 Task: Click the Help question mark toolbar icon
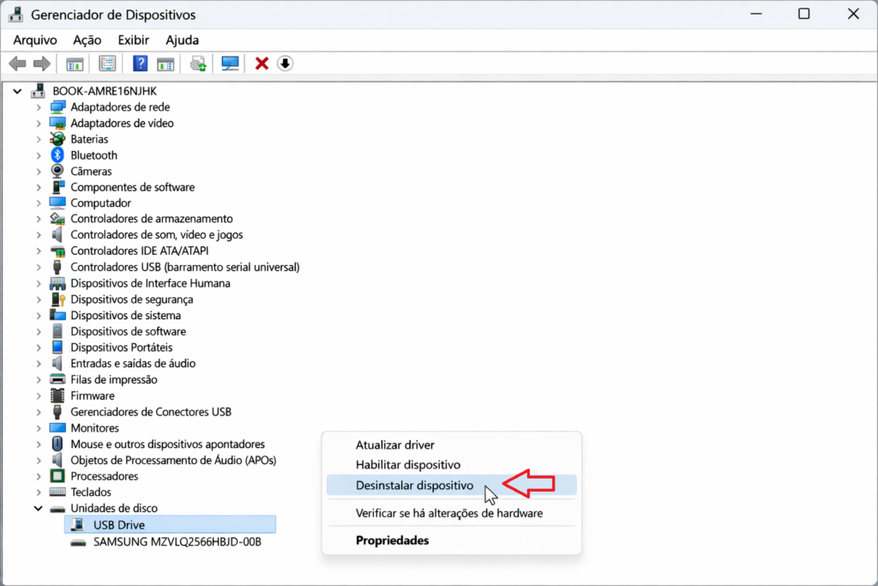pyautogui.click(x=140, y=63)
